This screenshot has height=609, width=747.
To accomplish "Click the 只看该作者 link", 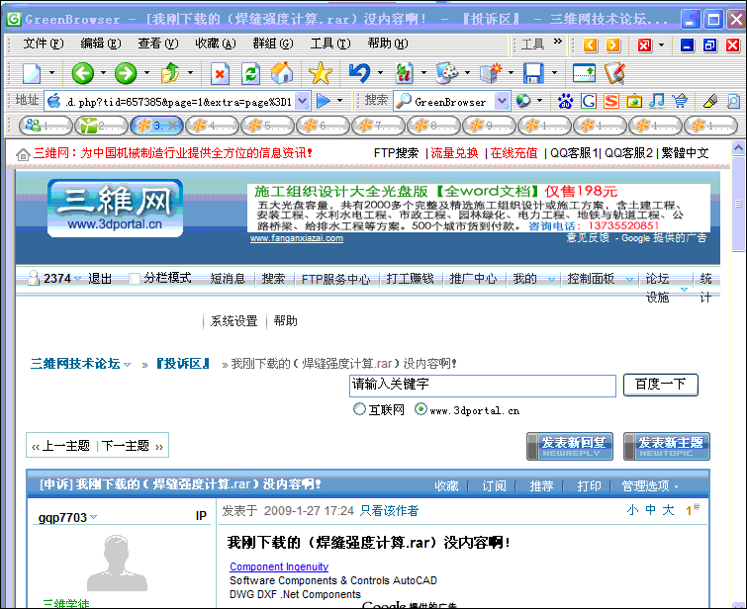I will click(x=389, y=511).
